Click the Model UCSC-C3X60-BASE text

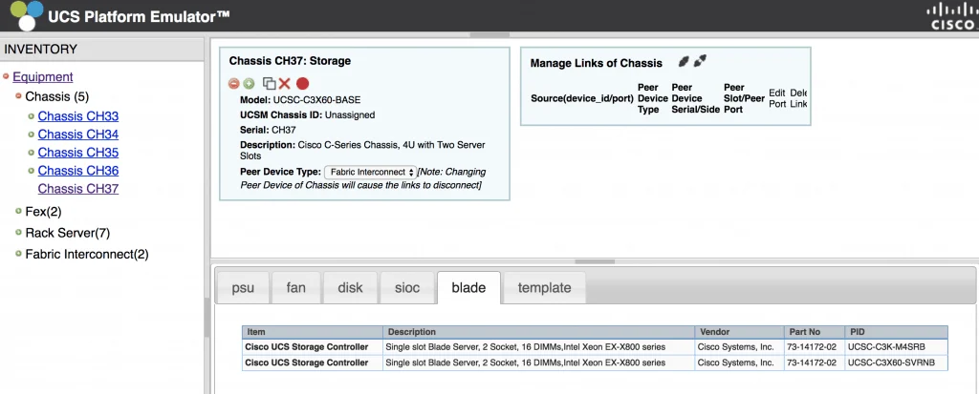(x=300, y=100)
